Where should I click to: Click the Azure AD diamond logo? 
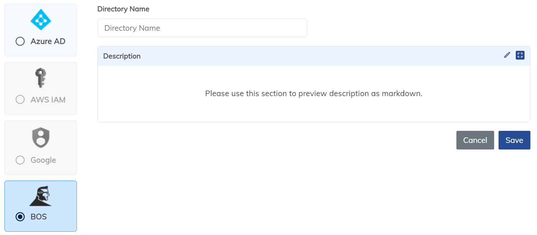point(41,20)
